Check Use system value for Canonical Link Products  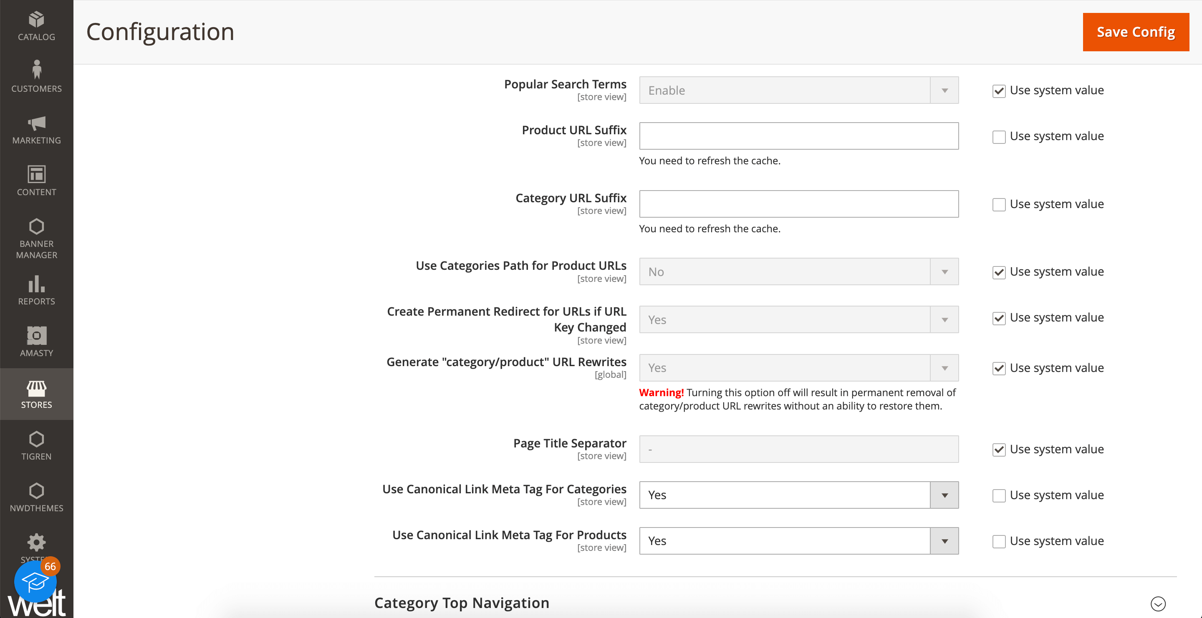click(x=999, y=542)
